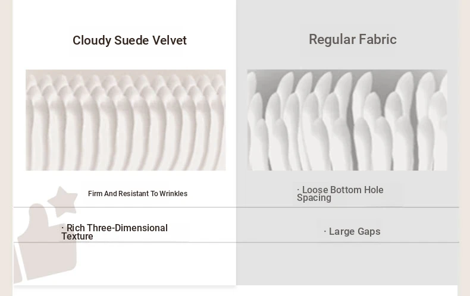Click the beige left page margin

pos(6,148)
